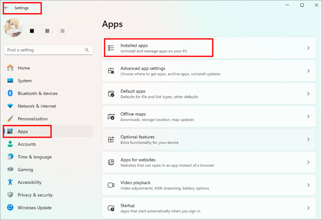Expand the Default apps chevron
This screenshot has width=322, height=220.
point(308,94)
